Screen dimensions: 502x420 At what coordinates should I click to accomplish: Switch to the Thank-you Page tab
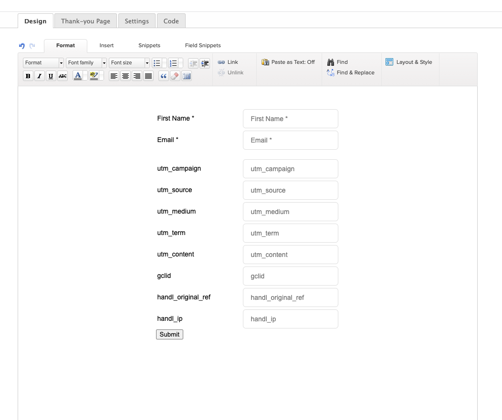click(x=85, y=21)
